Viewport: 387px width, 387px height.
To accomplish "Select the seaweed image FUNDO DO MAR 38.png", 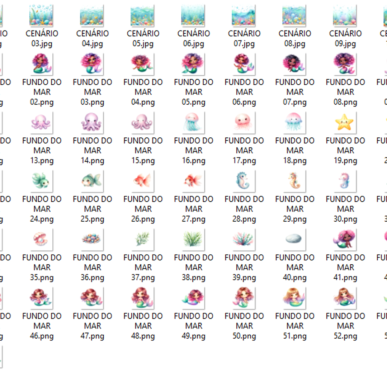I will point(193,239).
